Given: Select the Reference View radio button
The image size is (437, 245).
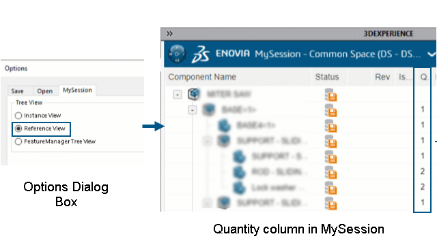Looking at the screenshot, I should tap(18, 129).
